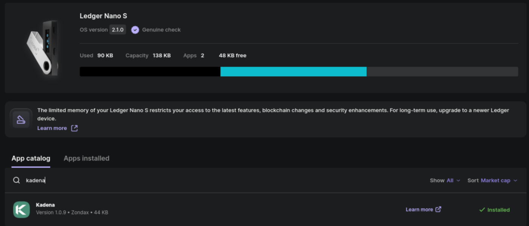Click the OS version 2.1.0 badge
The width and height of the screenshot is (529, 226).
118,30
